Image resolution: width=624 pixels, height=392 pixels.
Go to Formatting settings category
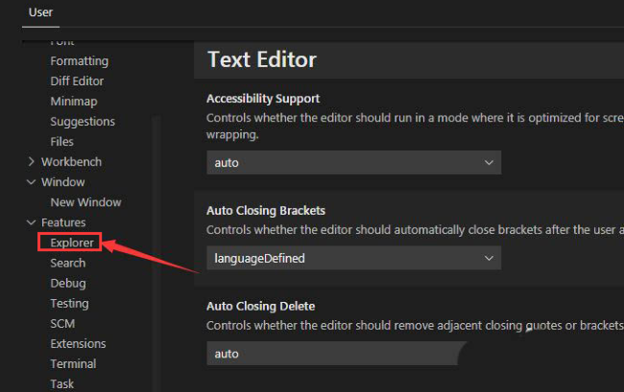pos(79,61)
